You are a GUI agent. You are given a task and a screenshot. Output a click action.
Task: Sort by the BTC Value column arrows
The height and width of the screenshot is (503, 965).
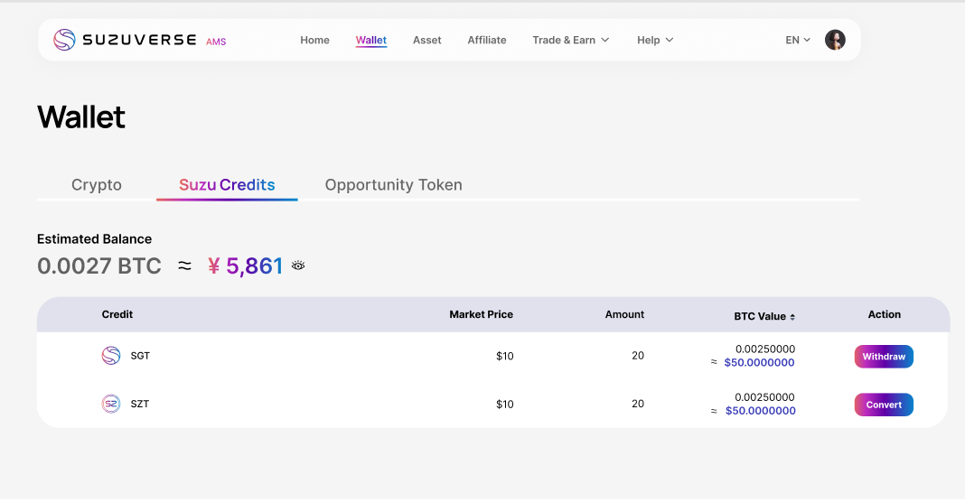click(x=792, y=317)
